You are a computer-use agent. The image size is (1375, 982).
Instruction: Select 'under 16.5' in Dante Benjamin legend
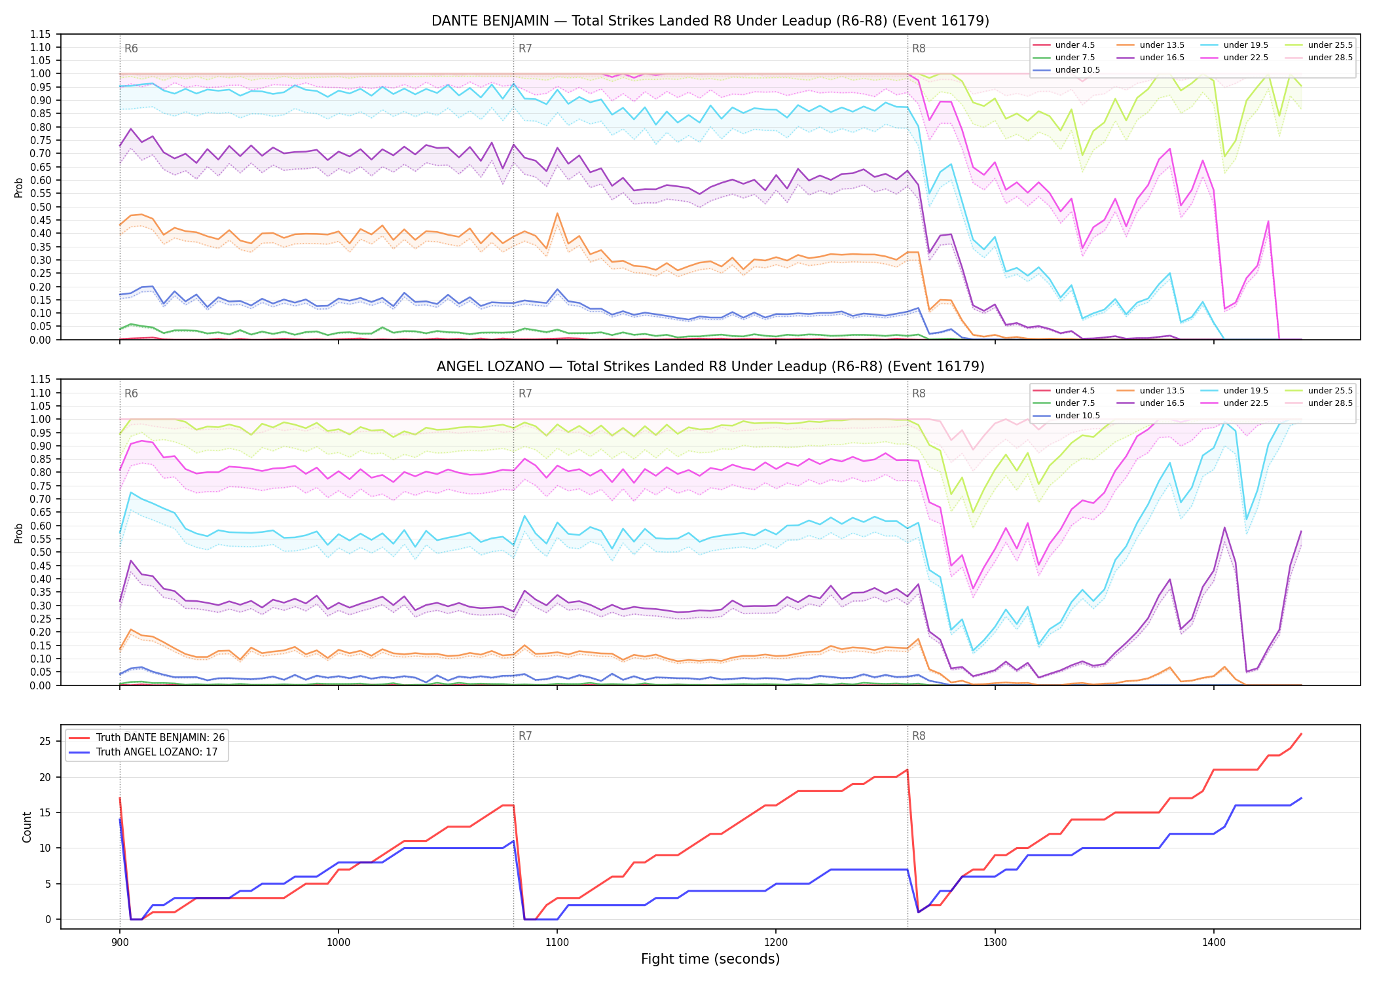[x=1150, y=58]
